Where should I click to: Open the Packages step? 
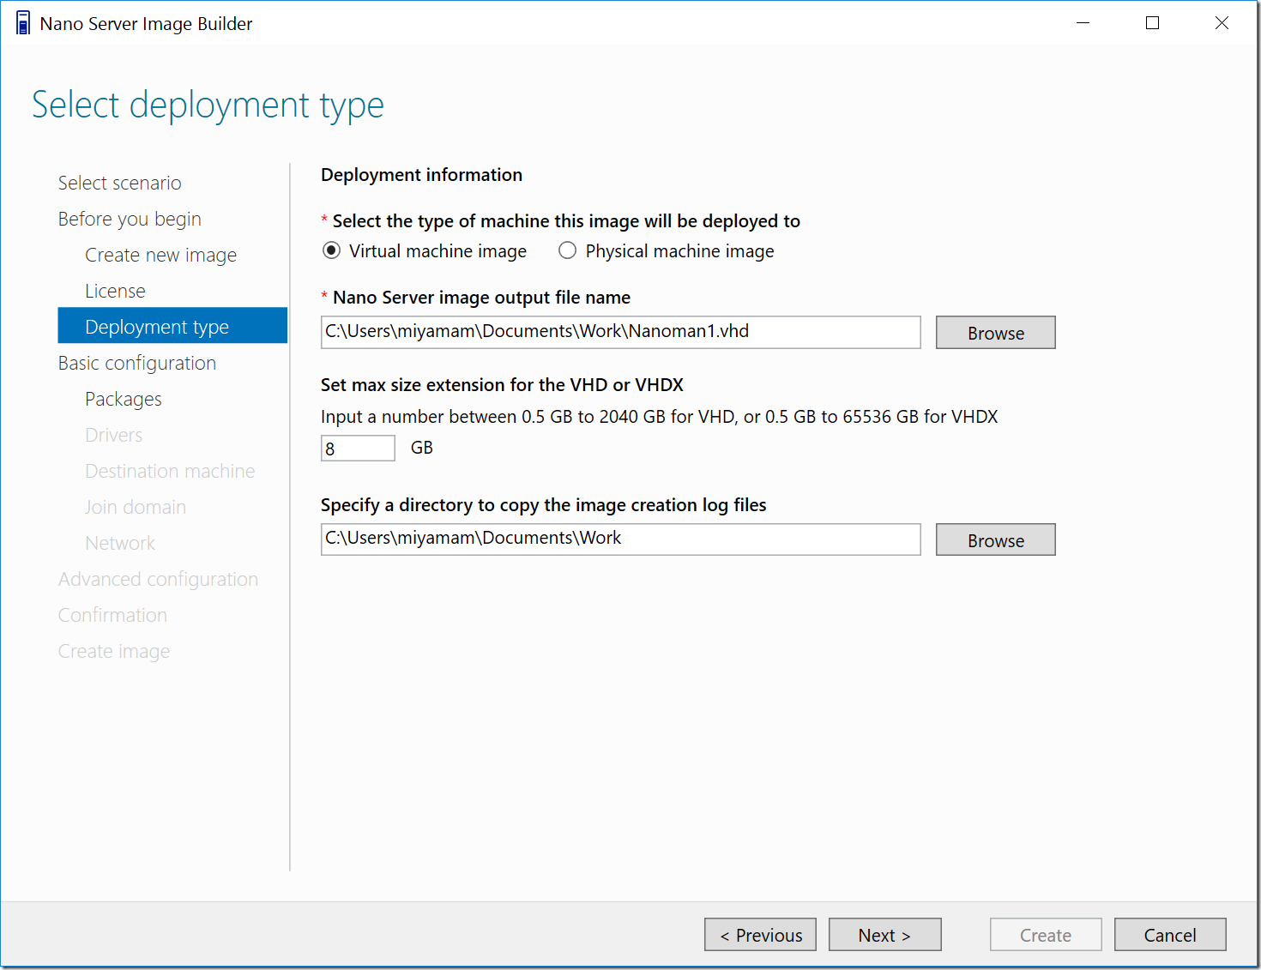123,399
